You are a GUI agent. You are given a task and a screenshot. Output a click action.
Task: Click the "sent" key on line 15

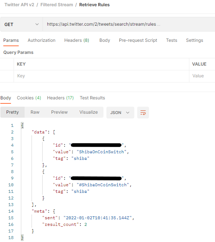coord(50,218)
